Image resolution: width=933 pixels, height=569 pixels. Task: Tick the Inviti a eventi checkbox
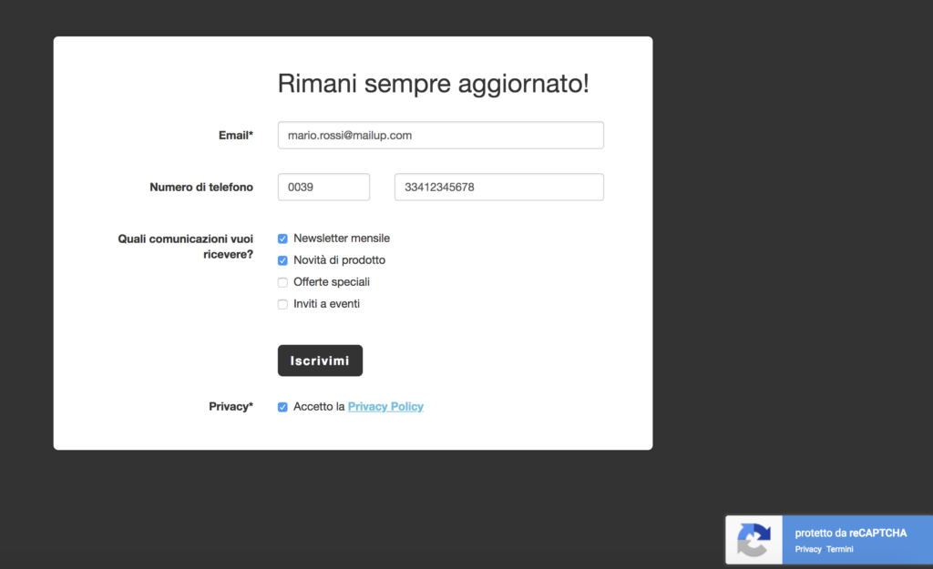[282, 304]
